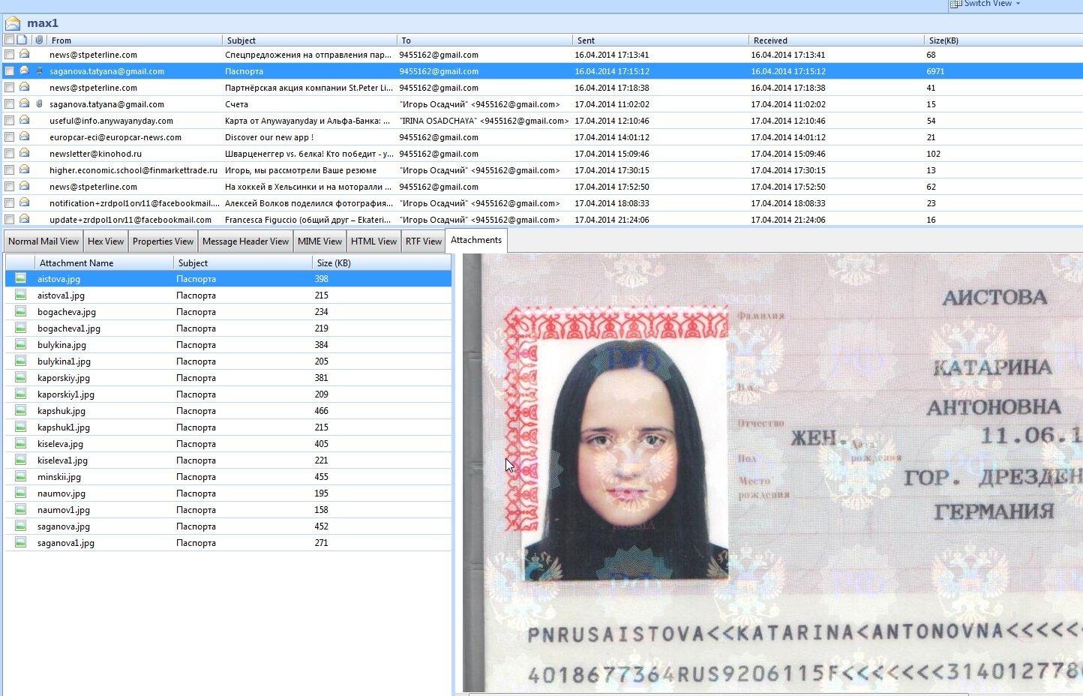Click the image file icon beside naumov1.jpg
Image resolution: width=1083 pixels, height=696 pixels.
click(x=20, y=509)
